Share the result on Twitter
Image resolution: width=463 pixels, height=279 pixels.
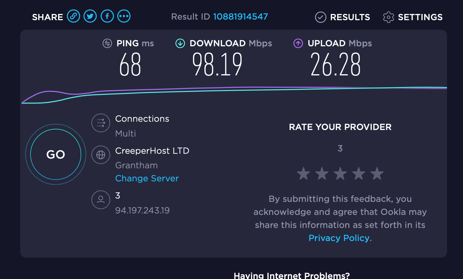90,16
